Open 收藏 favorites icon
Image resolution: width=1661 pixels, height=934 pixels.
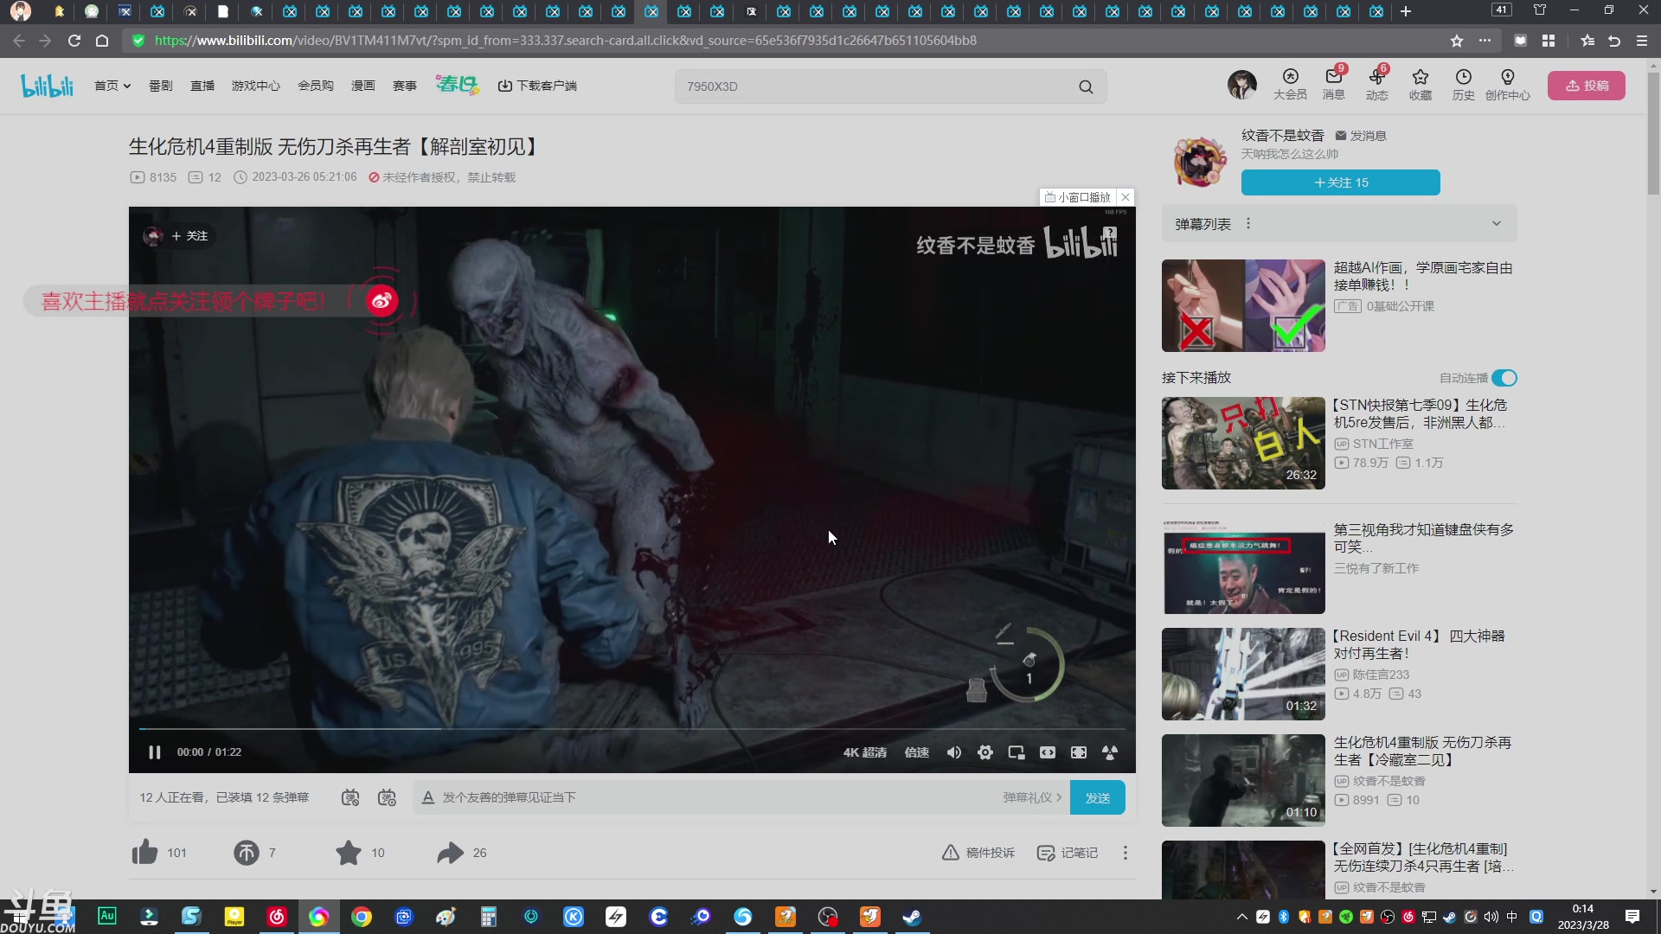click(1420, 85)
